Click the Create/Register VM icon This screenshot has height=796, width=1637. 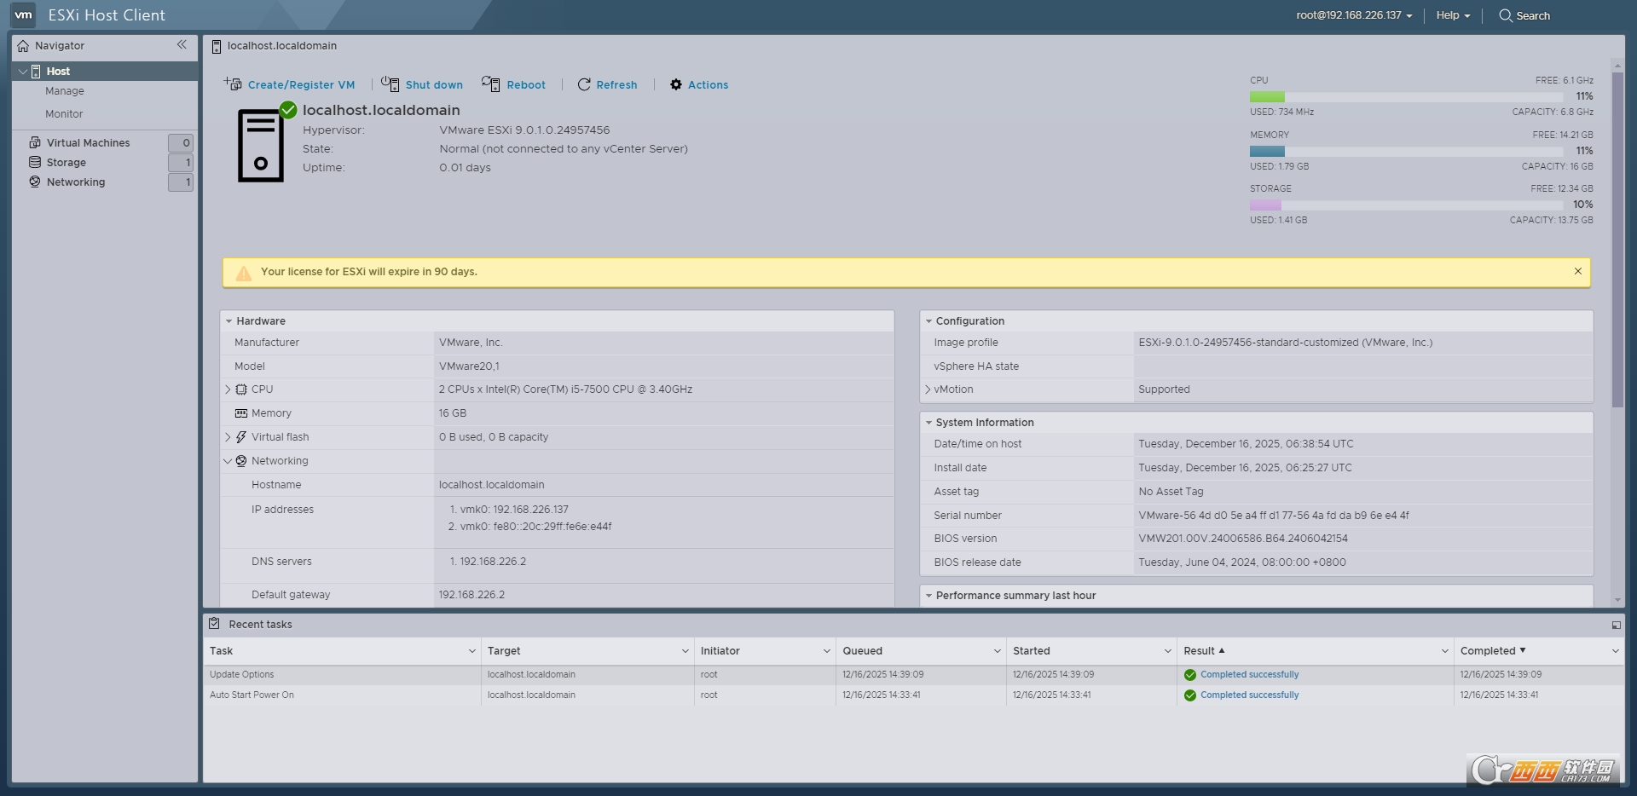pyautogui.click(x=233, y=84)
